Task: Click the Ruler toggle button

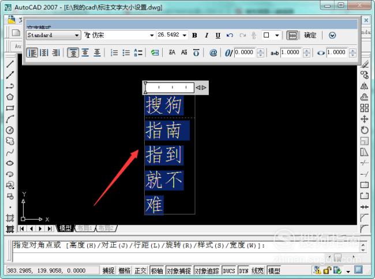Action: tap(292, 36)
